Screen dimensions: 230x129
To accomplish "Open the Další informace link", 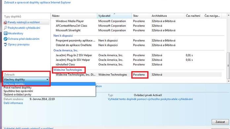I will [x=13, y=103].
